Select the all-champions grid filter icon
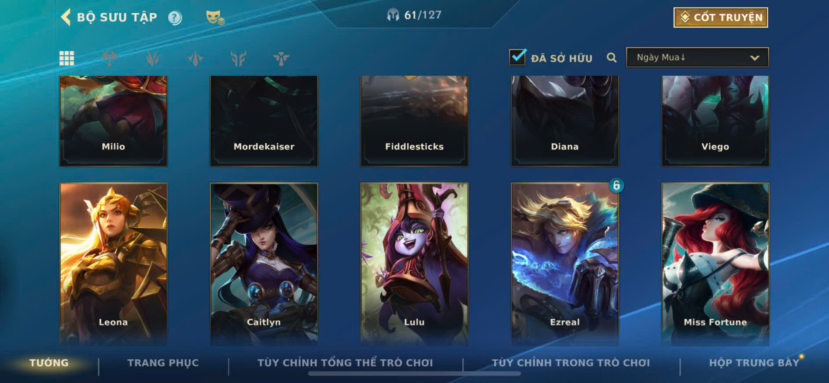 [66, 58]
